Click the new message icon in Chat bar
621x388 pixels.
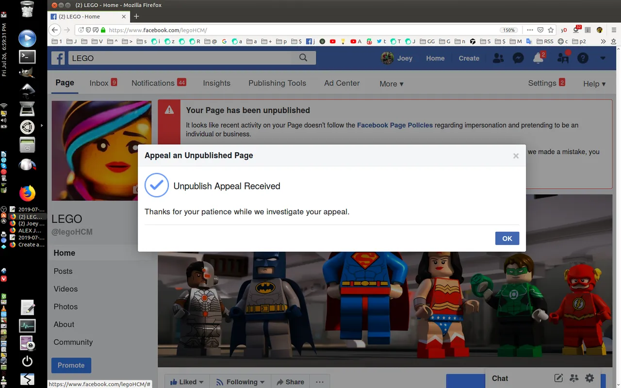[558, 378]
